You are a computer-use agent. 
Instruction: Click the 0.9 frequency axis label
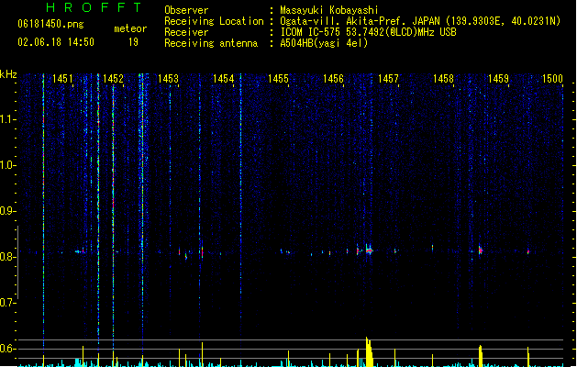(x=7, y=211)
